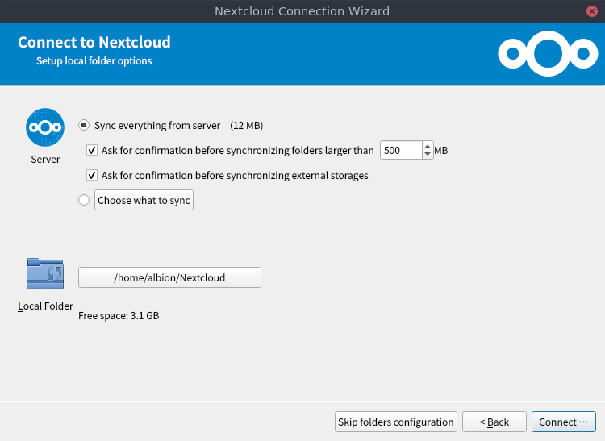This screenshot has height=441, width=605.
Task: Toggle confirmation for folders larger than limit
Action: click(92, 150)
